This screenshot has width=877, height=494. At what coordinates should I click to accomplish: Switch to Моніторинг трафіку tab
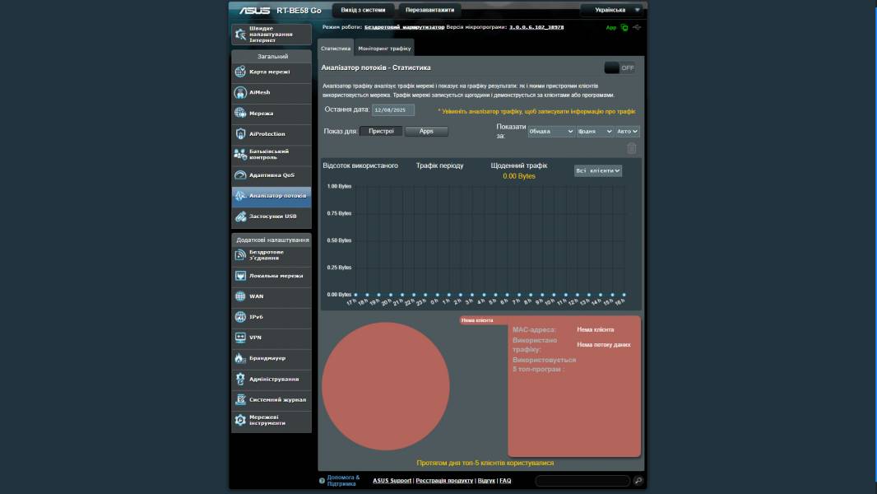click(384, 49)
